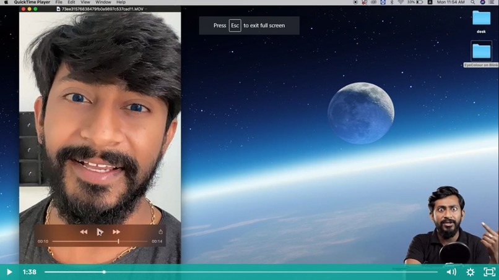
Task: Open the MOV file title dropdown arrow
Action: click(146, 9)
